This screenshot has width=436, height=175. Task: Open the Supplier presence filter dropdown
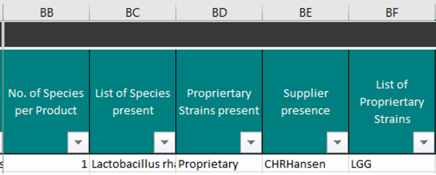[x=337, y=142]
